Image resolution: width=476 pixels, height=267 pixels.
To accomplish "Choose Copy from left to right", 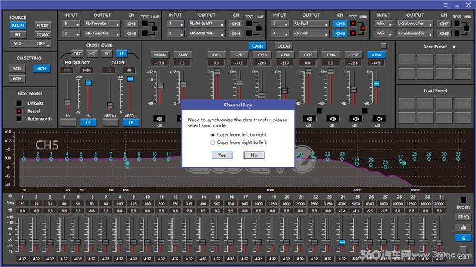I will [x=212, y=135].
